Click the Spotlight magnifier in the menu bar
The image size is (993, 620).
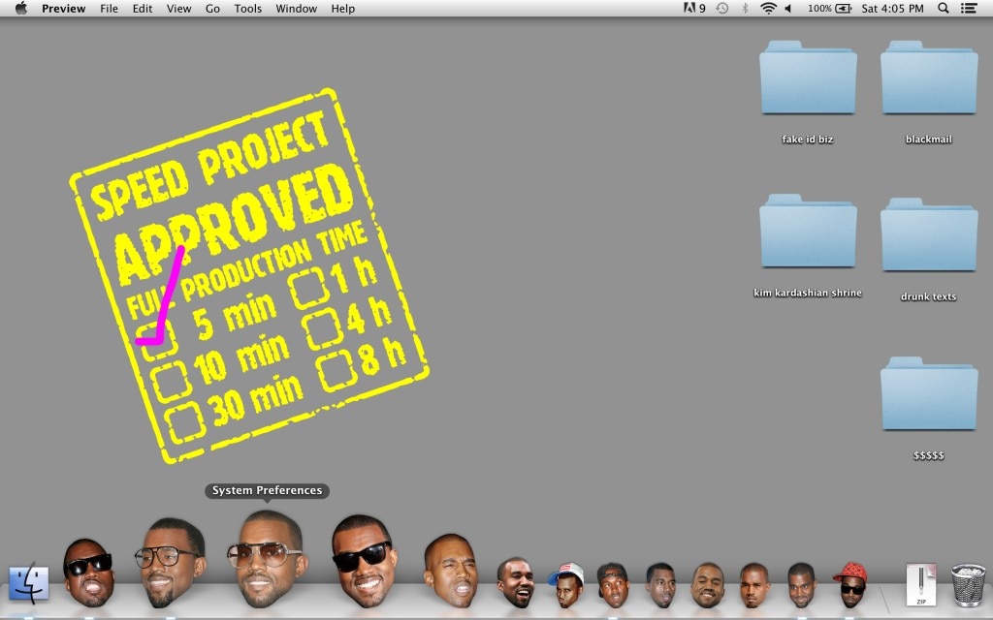click(942, 8)
